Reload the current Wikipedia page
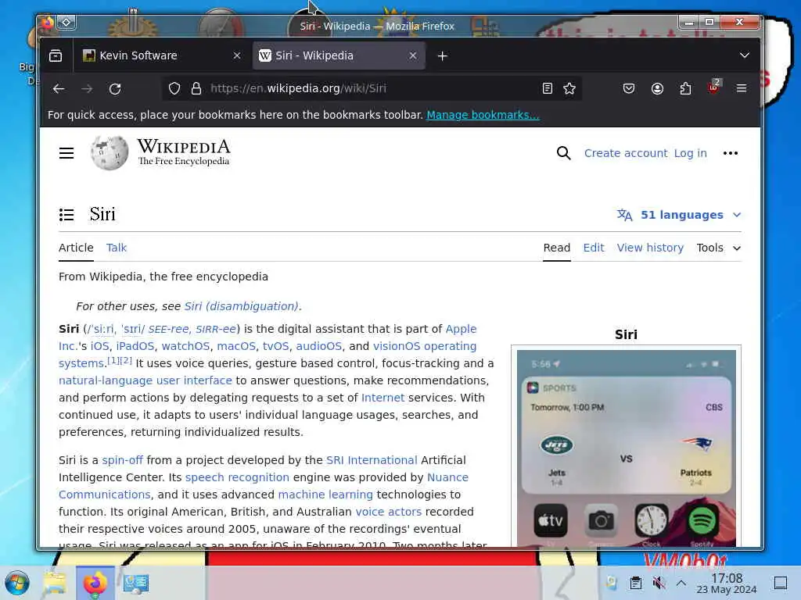Image resolution: width=801 pixels, height=600 pixels. [115, 89]
